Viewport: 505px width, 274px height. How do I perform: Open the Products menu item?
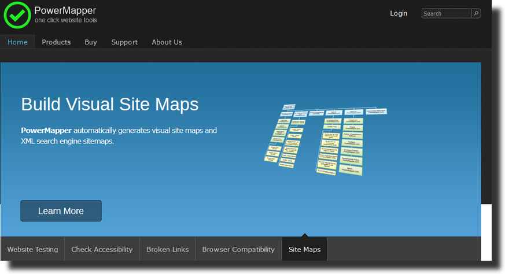56,42
